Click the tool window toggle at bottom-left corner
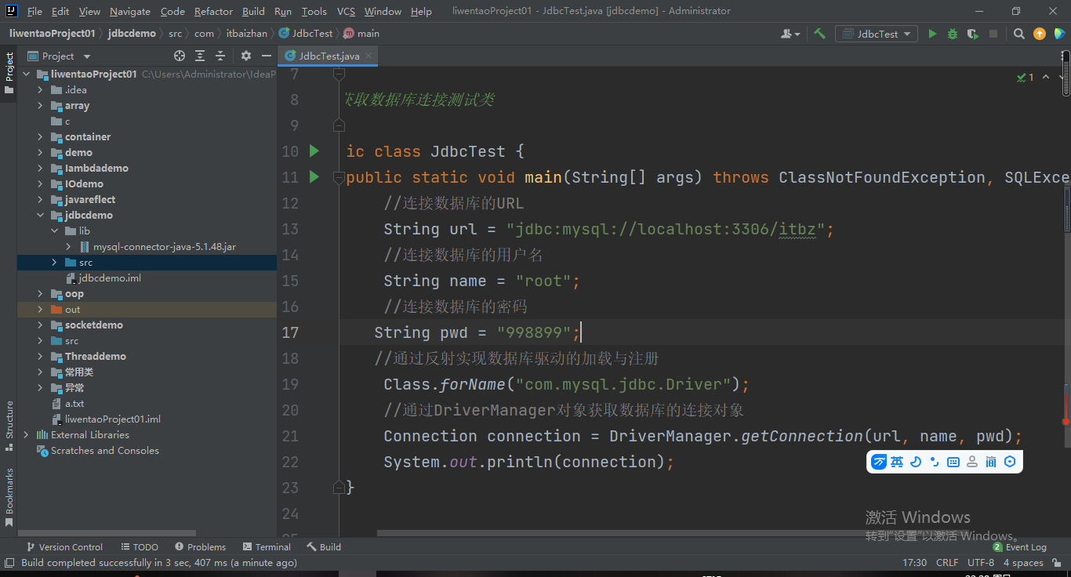 pos(9,562)
